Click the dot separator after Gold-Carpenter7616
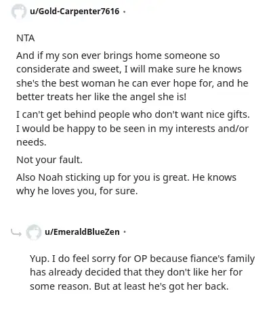This screenshot has height=310, width=271. tap(124, 12)
